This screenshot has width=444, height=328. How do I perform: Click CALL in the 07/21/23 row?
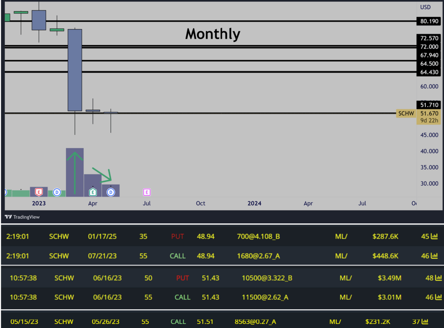178,256
